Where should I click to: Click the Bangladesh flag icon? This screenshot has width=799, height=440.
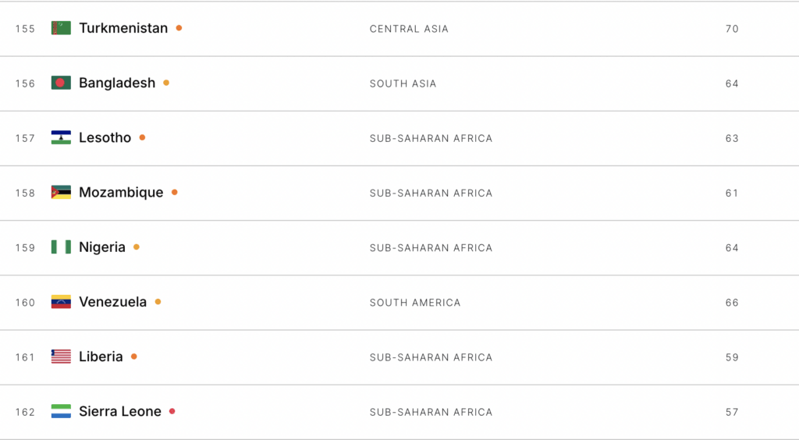point(61,83)
